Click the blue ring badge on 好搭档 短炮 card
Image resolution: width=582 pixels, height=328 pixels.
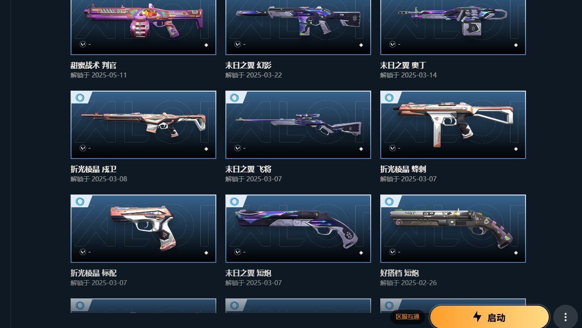[x=389, y=201]
